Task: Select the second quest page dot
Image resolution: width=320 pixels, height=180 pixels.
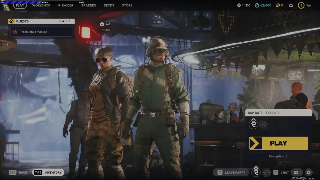Action: [x=66, y=21]
